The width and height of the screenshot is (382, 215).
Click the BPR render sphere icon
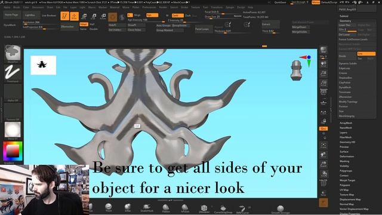(x=324, y=50)
